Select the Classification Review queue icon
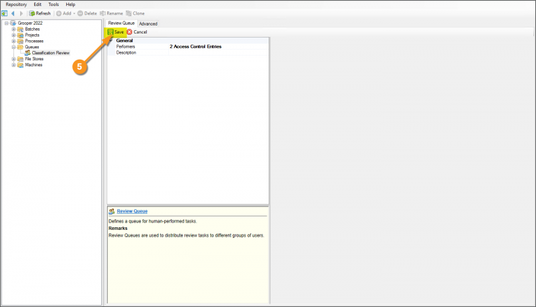 click(27, 53)
